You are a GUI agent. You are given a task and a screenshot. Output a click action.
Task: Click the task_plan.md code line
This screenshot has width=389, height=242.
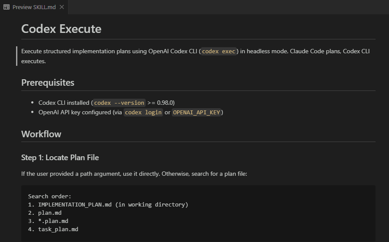pyautogui.click(x=53, y=229)
